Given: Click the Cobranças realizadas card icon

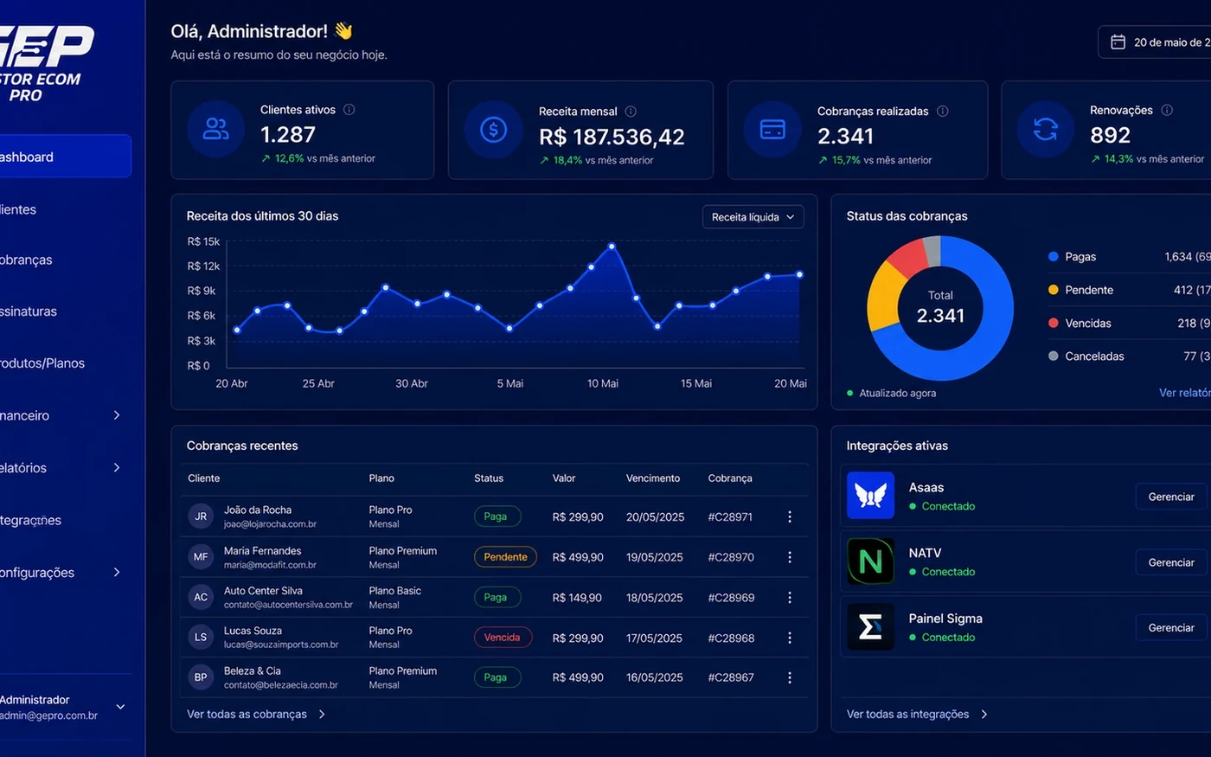Looking at the screenshot, I should pos(772,129).
